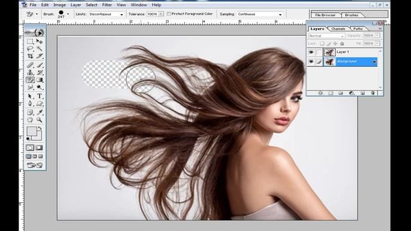
Task: Open the Image menu
Action: [x=60, y=4]
